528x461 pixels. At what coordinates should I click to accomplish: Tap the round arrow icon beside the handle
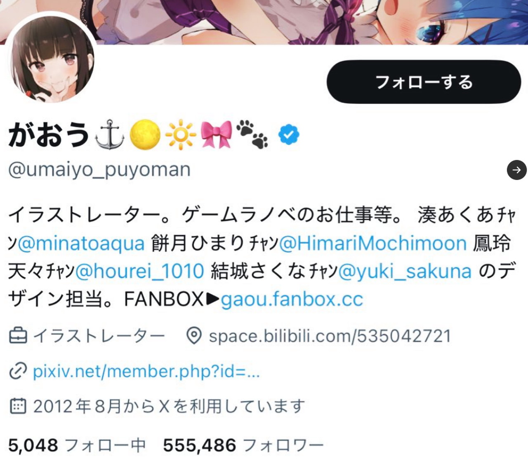coord(516,169)
